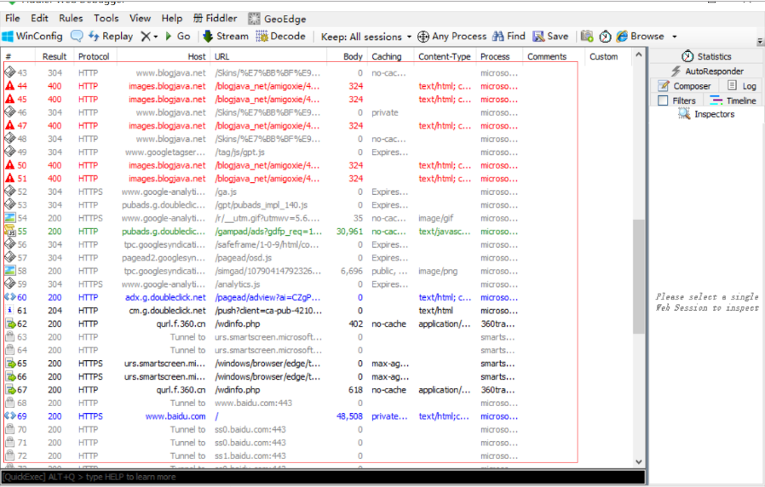This screenshot has width=765, height=487.
Task: Select session 49 /tag/js/gpt.js URL
Action: click(x=239, y=152)
